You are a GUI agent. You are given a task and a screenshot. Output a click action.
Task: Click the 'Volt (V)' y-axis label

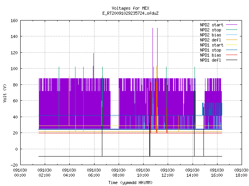(5, 93)
